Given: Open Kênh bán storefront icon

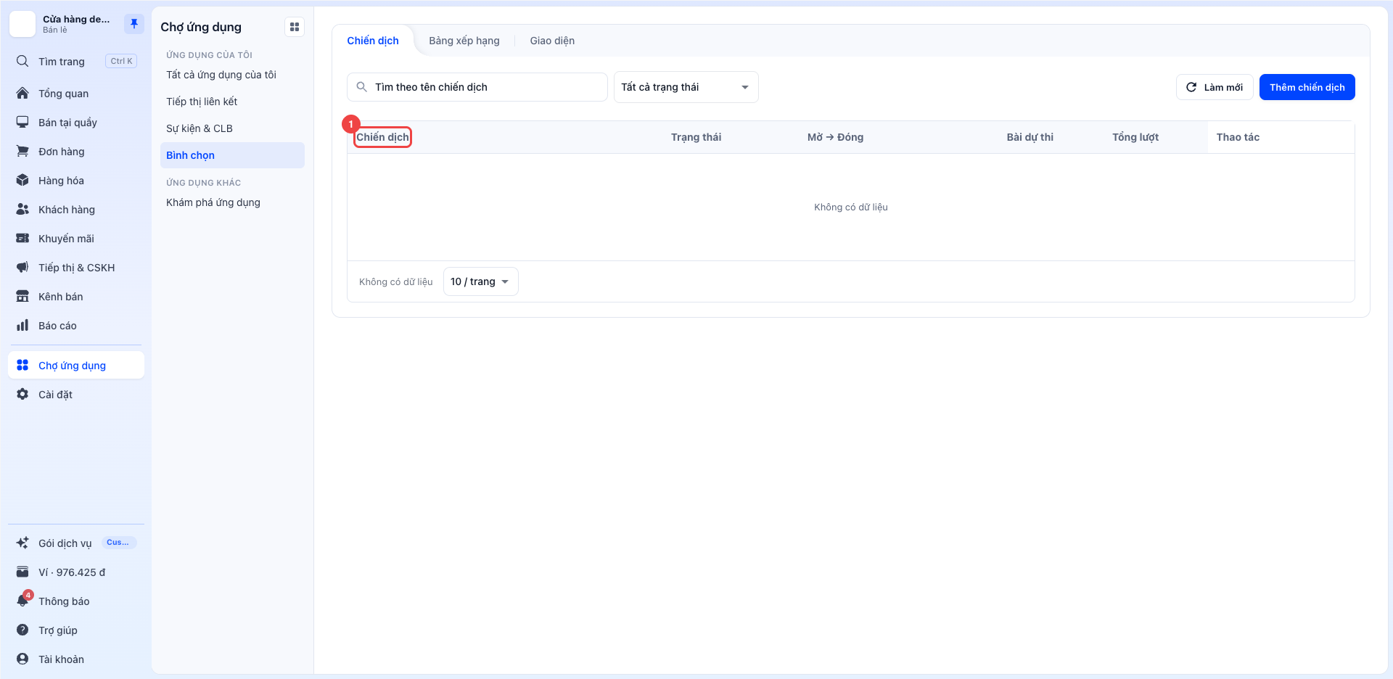Looking at the screenshot, I should point(22,296).
